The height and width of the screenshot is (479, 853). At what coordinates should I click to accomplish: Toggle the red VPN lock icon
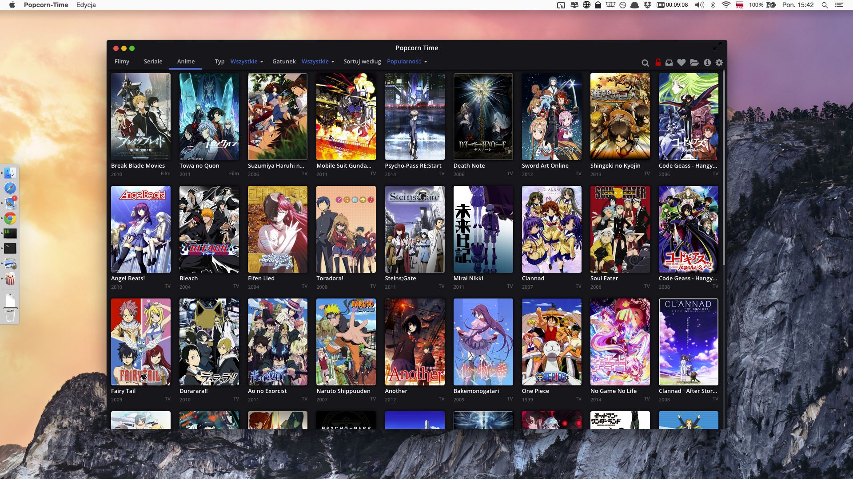tap(658, 63)
